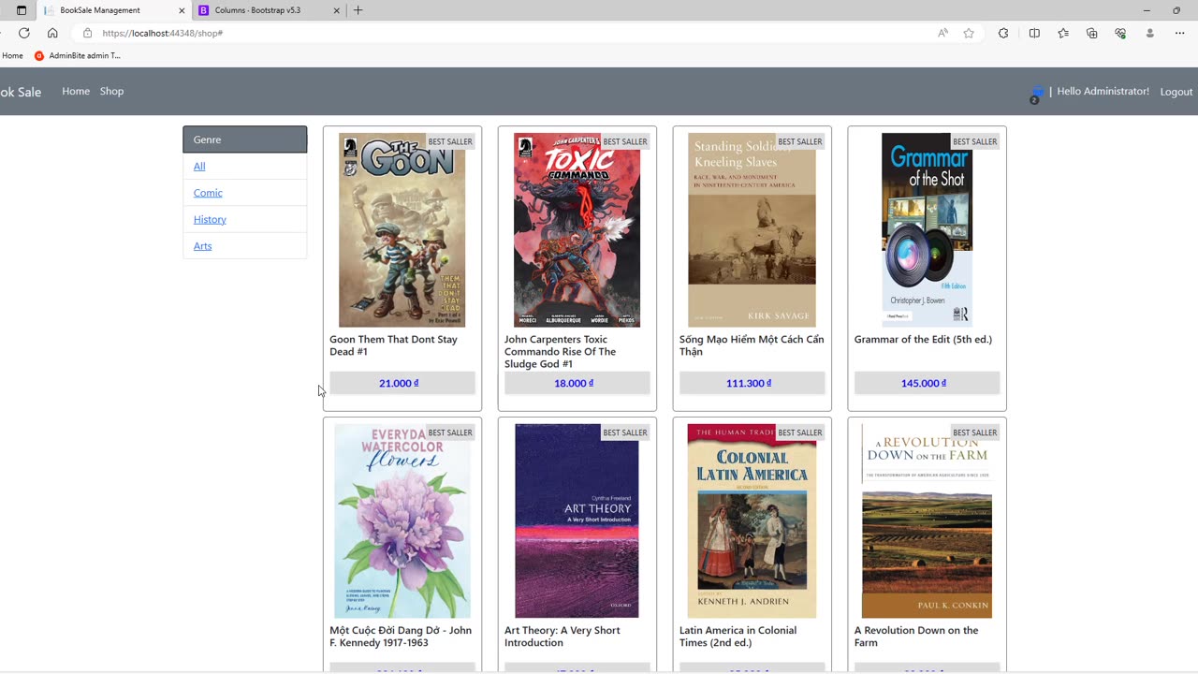1198x674 pixels.
Task: Go to Home in navbar
Action: 76,91
